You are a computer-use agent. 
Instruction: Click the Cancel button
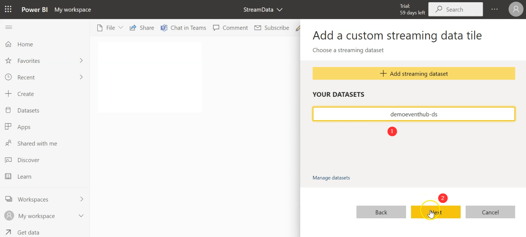coord(490,212)
